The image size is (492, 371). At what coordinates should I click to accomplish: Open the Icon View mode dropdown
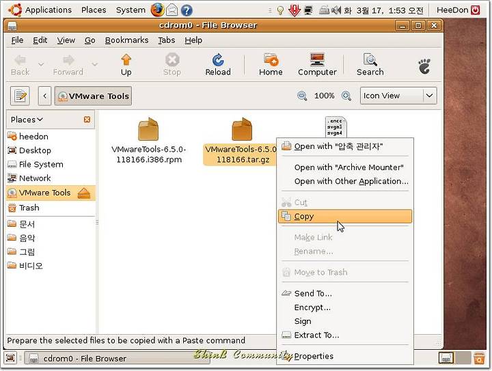(398, 96)
